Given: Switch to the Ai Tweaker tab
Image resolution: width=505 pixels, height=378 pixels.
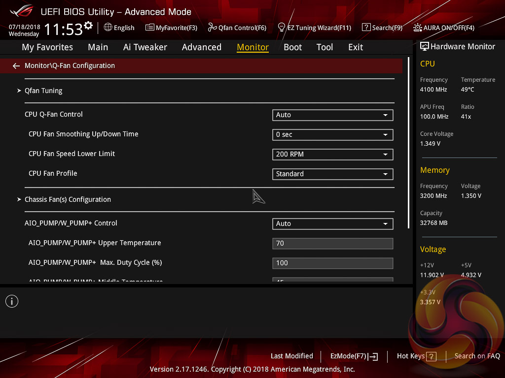Looking at the screenshot, I should pos(145,47).
